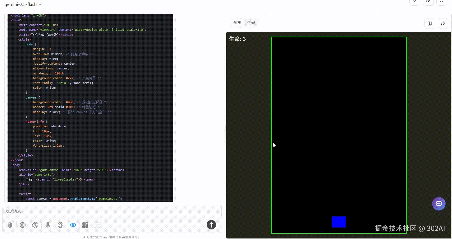The height and width of the screenshot is (239, 452).
Task: Click the microphone voice input icon
Action: (x=48, y=225)
